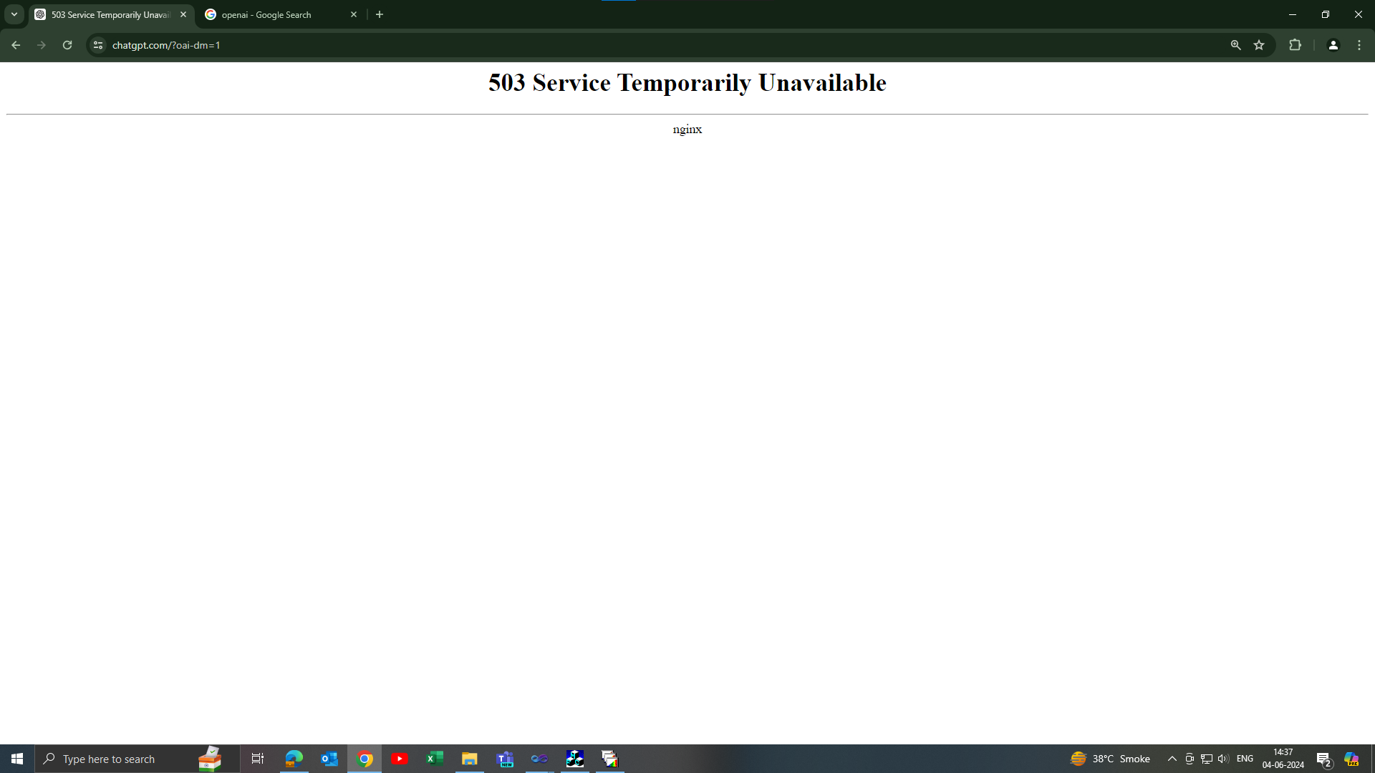1375x773 pixels.
Task: Click the taskbar volume speaker icon
Action: pyautogui.click(x=1222, y=759)
